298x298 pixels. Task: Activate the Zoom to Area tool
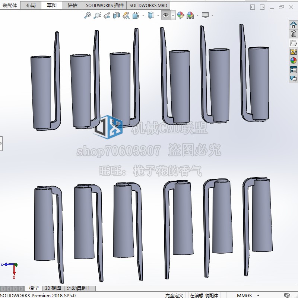tap(96, 15)
